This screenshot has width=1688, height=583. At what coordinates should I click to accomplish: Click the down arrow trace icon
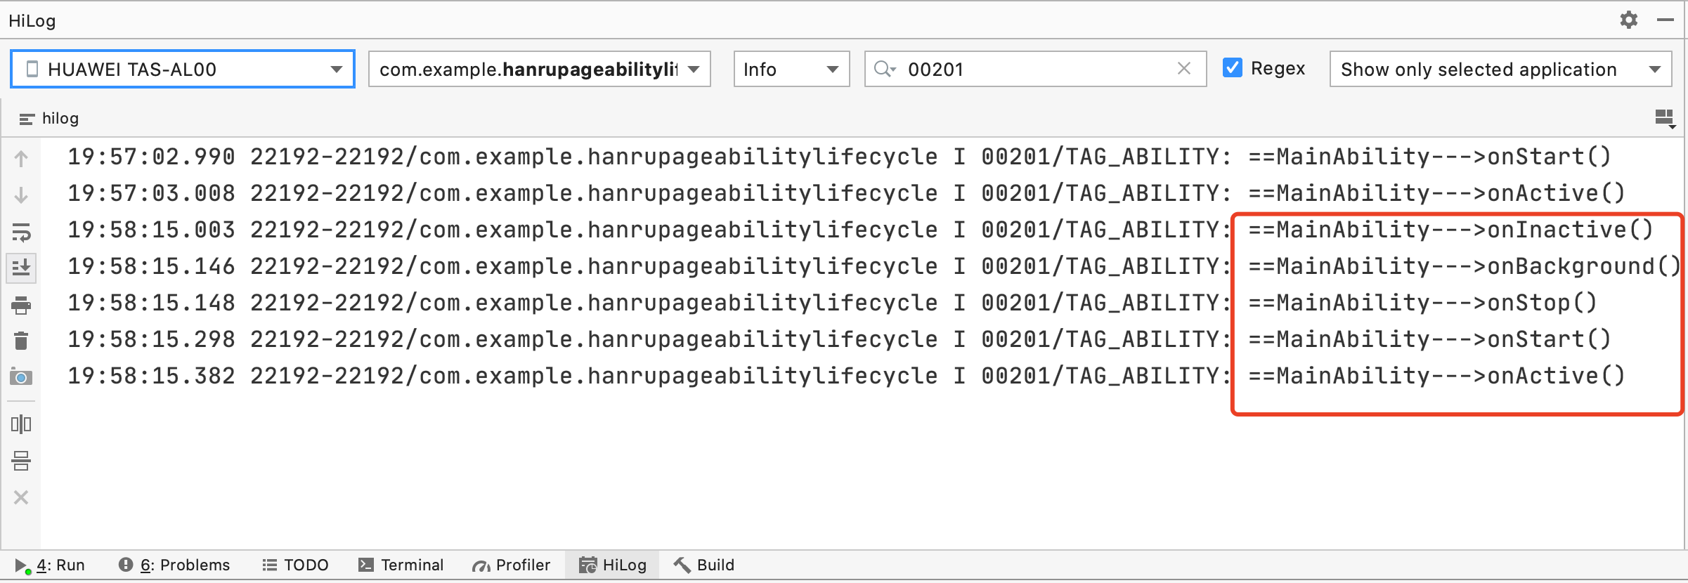pyautogui.click(x=21, y=195)
